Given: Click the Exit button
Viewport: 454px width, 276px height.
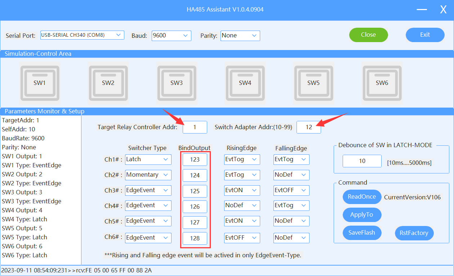Looking at the screenshot, I should (x=425, y=35).
